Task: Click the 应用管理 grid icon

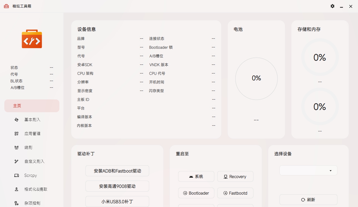Action: (x=17, y=134)
